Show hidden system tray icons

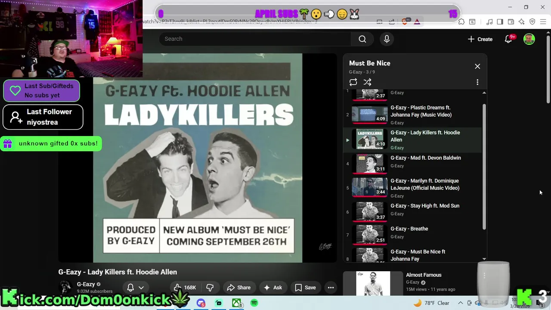[460, 303]
